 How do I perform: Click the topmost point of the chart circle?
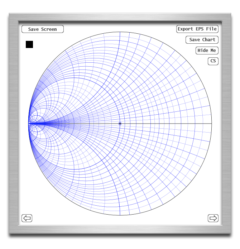(x=120, y=32)
